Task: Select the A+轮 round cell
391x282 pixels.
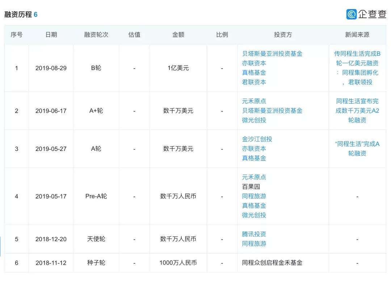Action: pyautogui.click(x=96, y=110)
